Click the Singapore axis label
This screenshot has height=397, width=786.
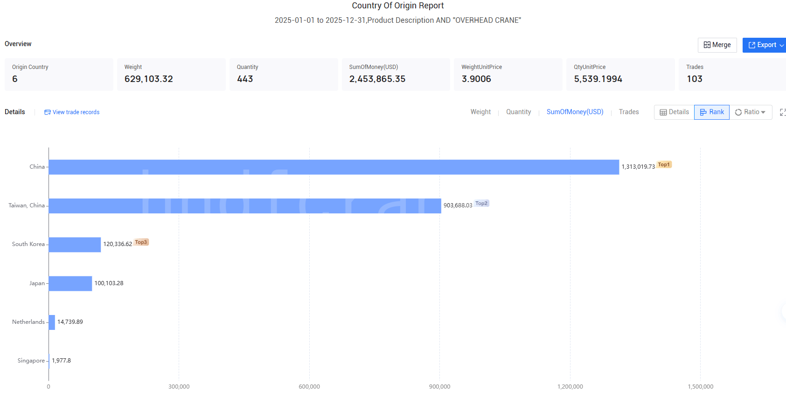pos(31,361)
